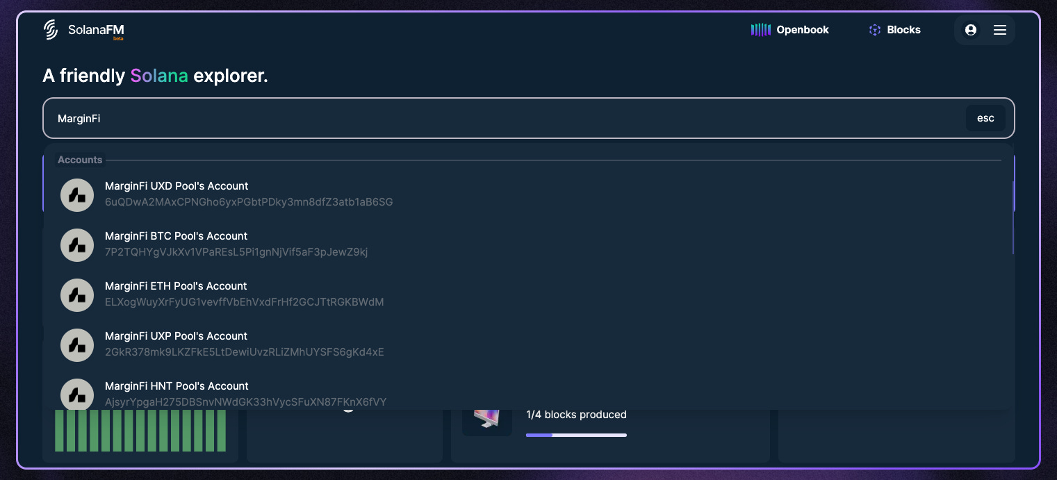Click address 6uQDwA2MAxCPNGho6yxPGbtPDky3mn8dfZ3atb1aB6SG
This screenshot has width=1057, height=480.
[249, 202]
